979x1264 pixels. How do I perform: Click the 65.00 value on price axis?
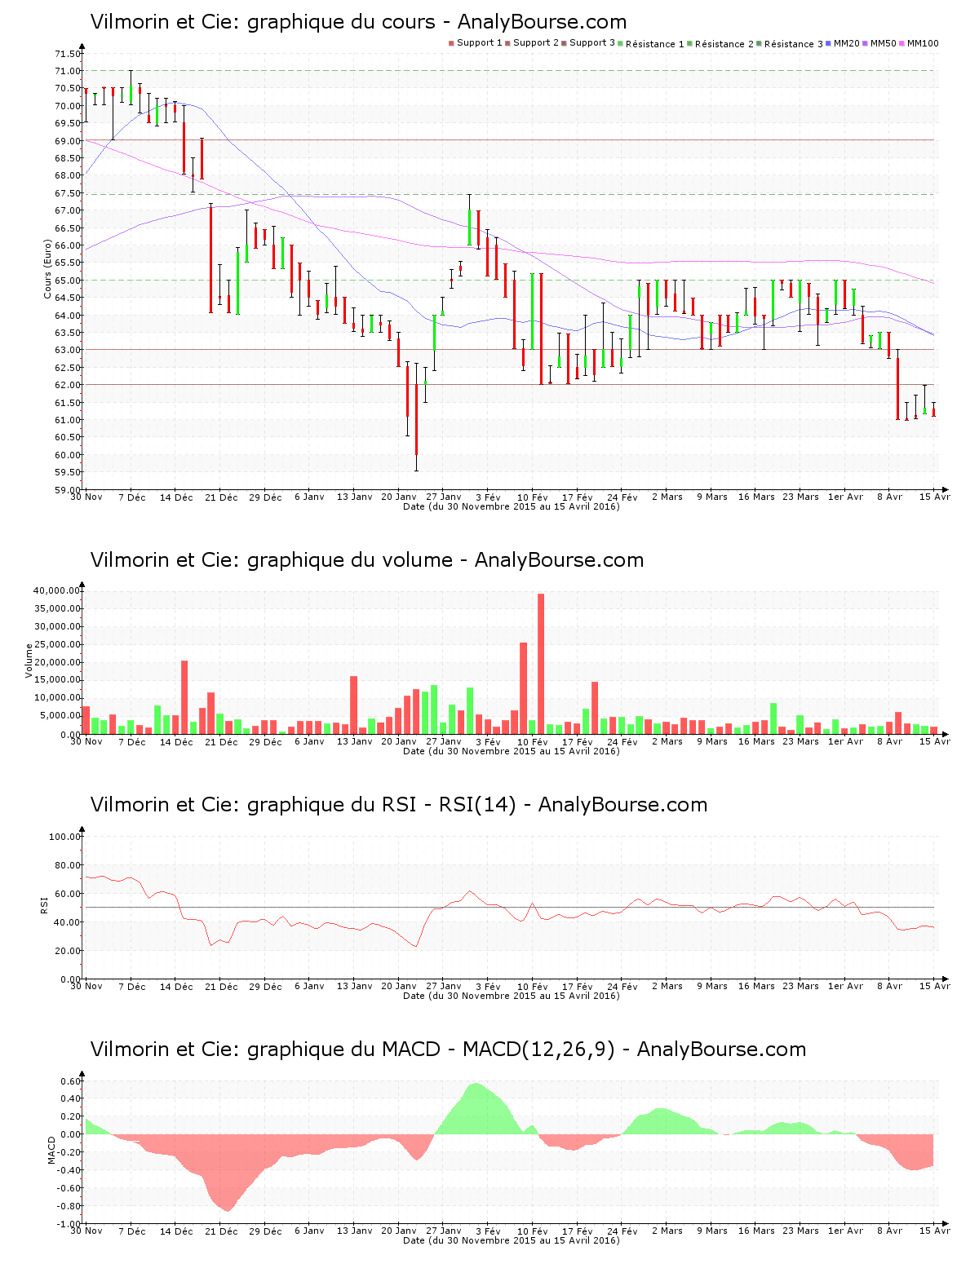pyautogui.click(x=69, y=281)
